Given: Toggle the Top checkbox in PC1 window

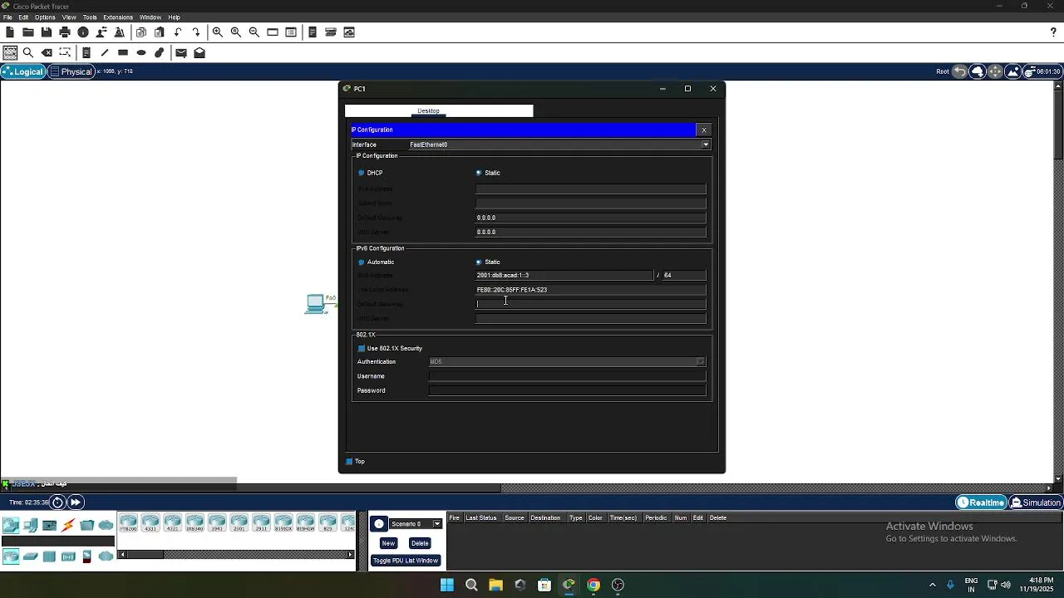Looking at the screenshot, I should (356, 461).
